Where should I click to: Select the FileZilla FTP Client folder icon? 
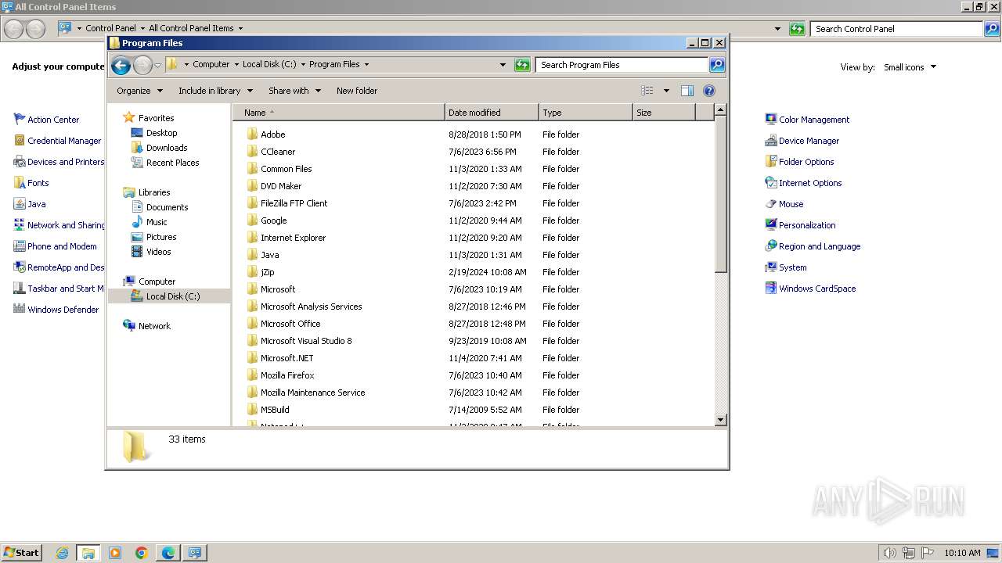tap(252, 203)
